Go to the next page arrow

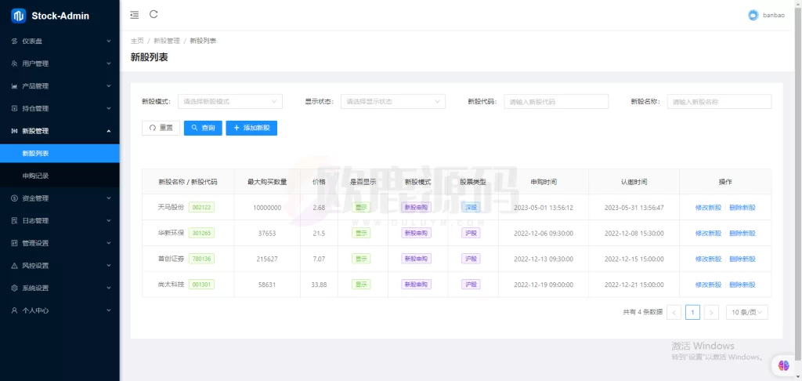coord(711,312)
